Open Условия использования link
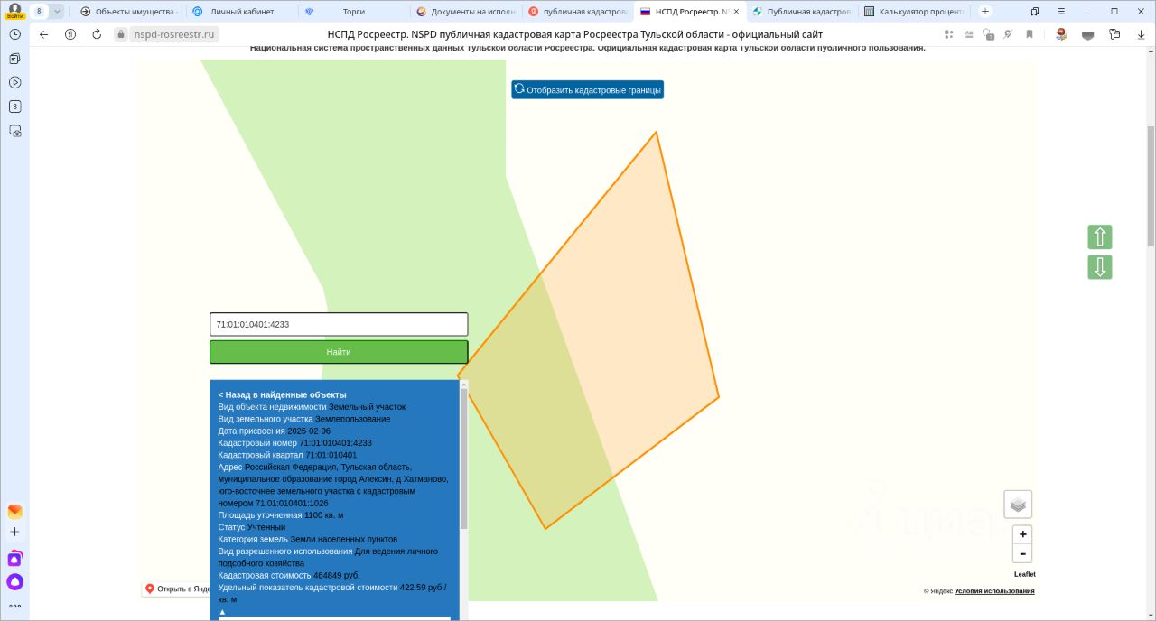1156x621 pixels. [x=994, y=591]
